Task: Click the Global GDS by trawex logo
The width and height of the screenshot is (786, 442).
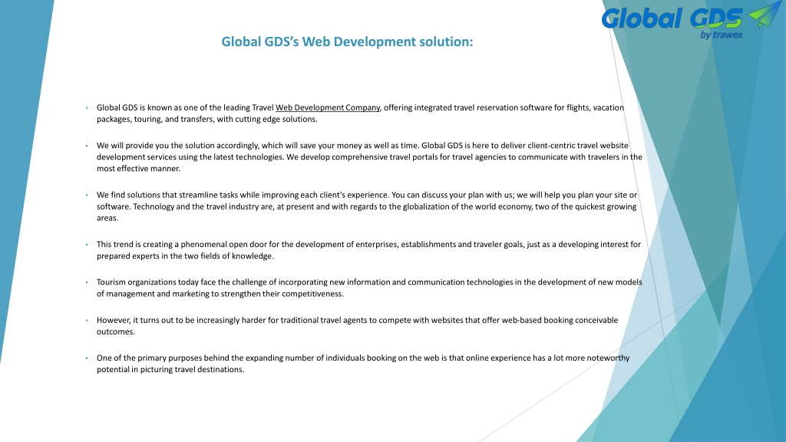Action: click(691, 21)
